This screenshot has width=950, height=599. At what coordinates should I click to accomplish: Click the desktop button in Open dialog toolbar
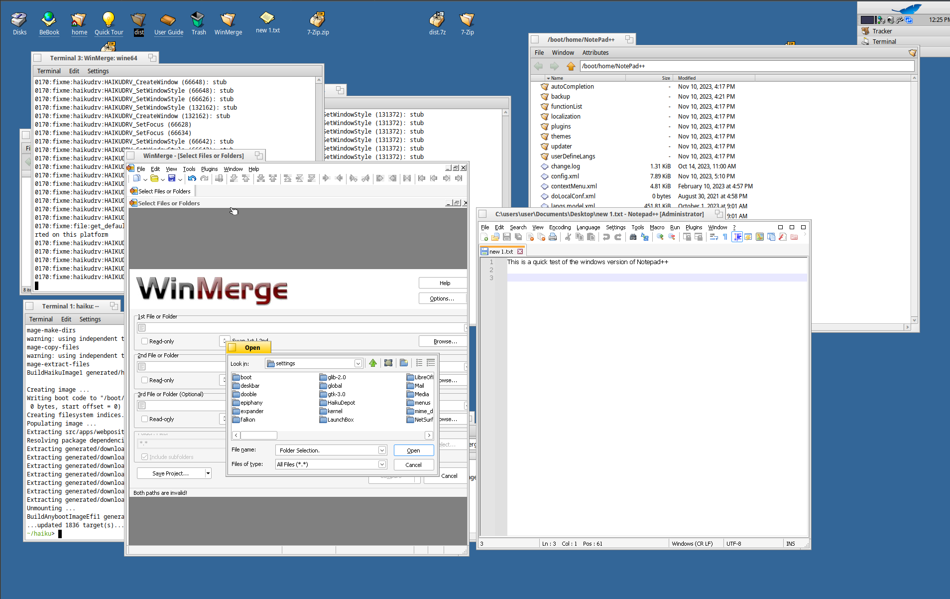pos(388,363)
